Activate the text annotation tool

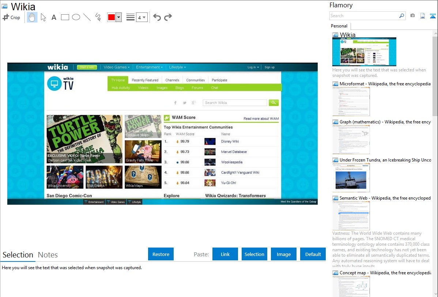tap(54, 17)
